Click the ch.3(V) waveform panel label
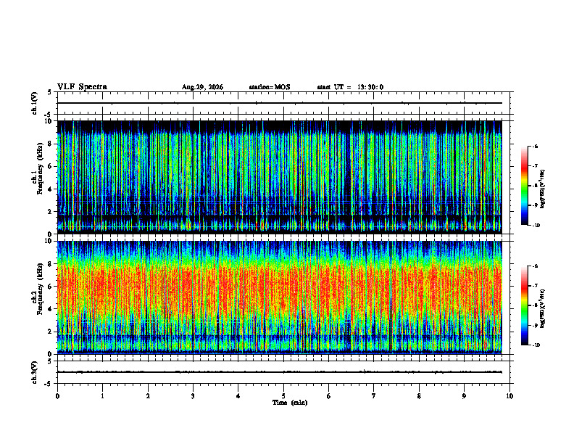Image resolution: width=574 pixels, height=444 pixels. (34, 372)
